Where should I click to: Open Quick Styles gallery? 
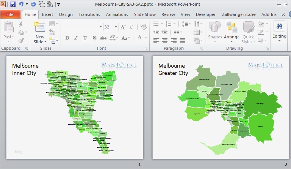click(x=248, y=33)
